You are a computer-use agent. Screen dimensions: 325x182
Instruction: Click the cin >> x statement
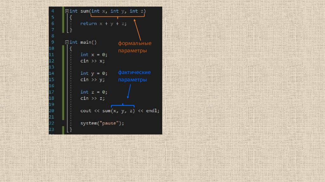point(93,61)
